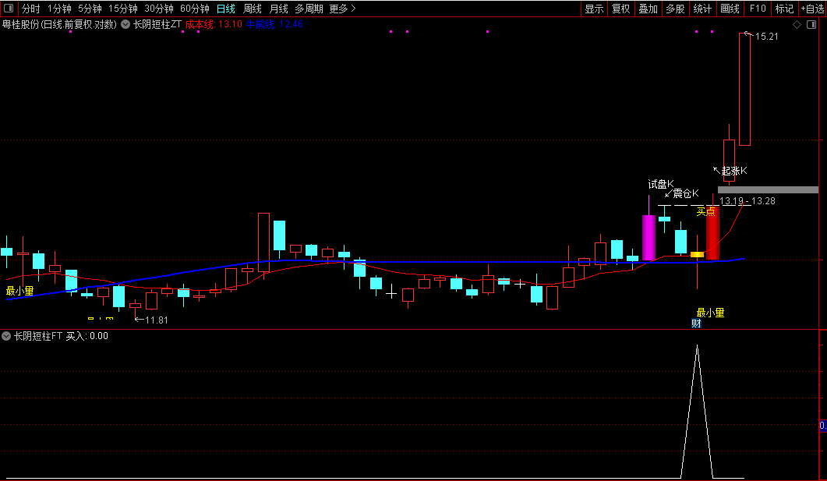
Task: Click the 试盘K annotation label
Action: click(x=661, y=184)
